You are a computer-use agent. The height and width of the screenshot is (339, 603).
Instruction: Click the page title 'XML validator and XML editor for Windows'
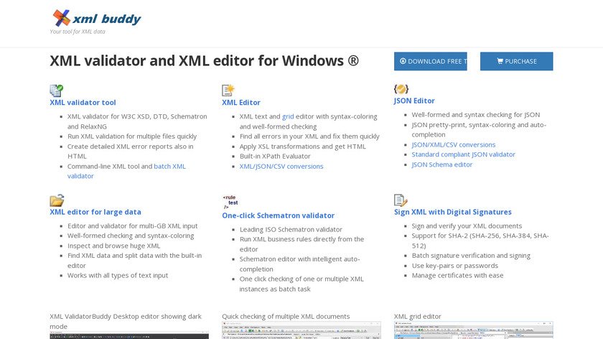[x=204, y=61]
